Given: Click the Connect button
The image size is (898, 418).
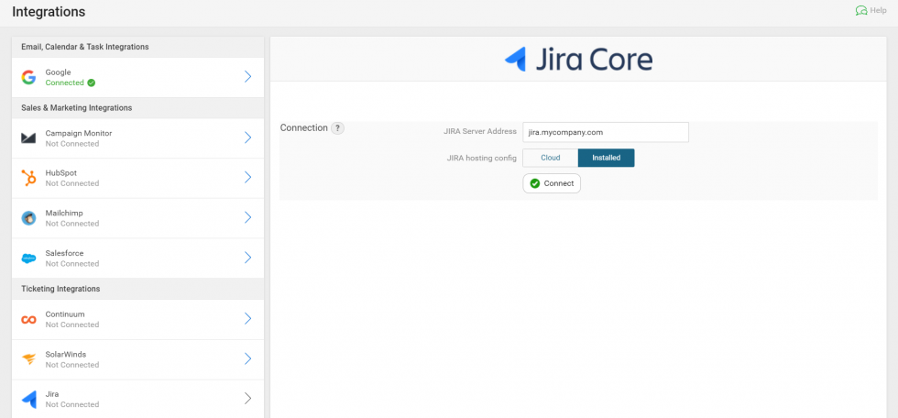Looking at the screenshot, I should tap(552, 183).
